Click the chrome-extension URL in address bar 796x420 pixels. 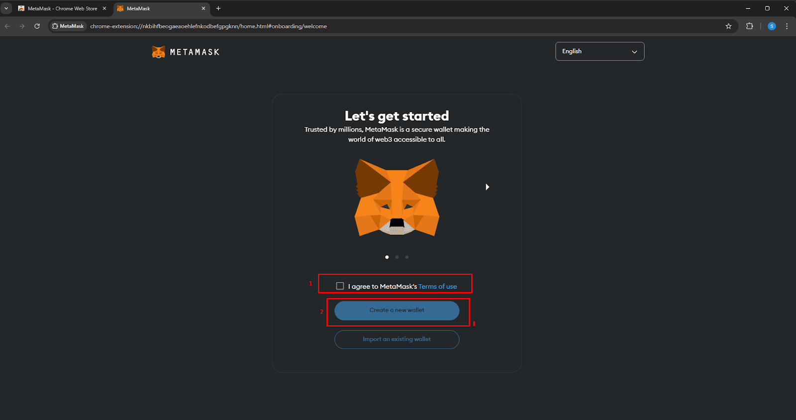tap(208, 26)
